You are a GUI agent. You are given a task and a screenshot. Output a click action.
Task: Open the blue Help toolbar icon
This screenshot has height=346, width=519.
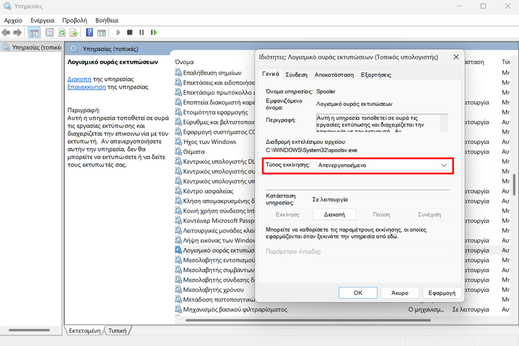tap(89, 33)
